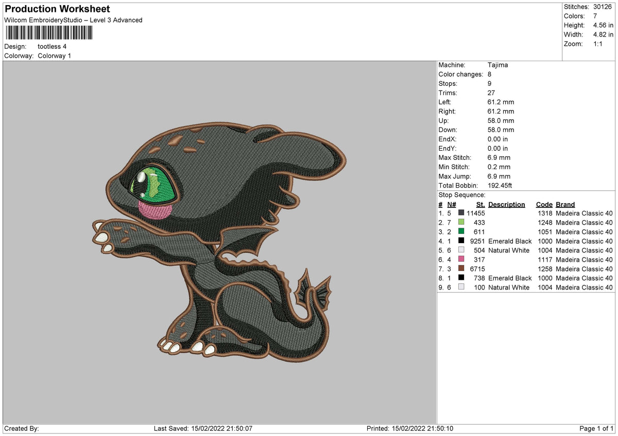Screen dimensions: 618x436
Task: Click the black swatch in stop 4
Action: 461,241
